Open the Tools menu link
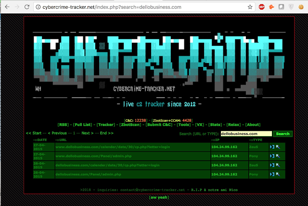 184,125
